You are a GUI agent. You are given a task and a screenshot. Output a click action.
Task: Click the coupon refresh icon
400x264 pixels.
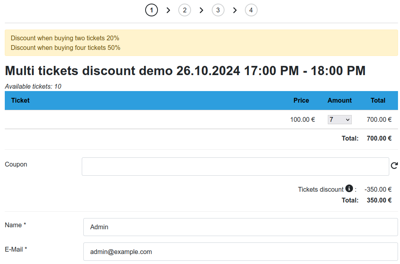(394, 166)
